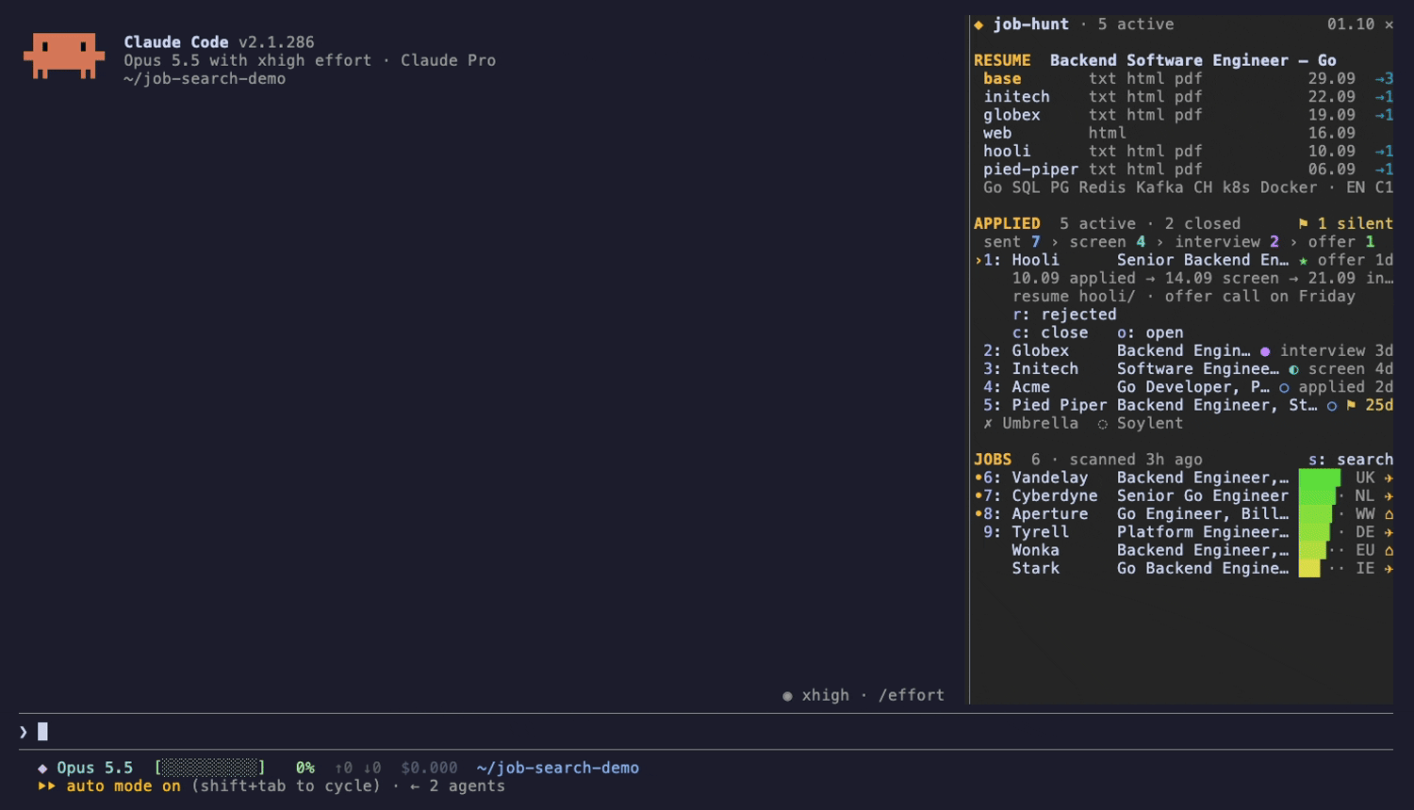
Task: Expand the Initech application row
Action: tap(1183, 369)
